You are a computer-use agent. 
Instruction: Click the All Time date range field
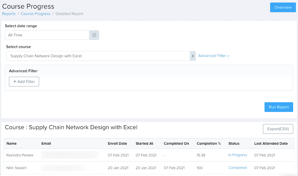(x=47, y=35)
